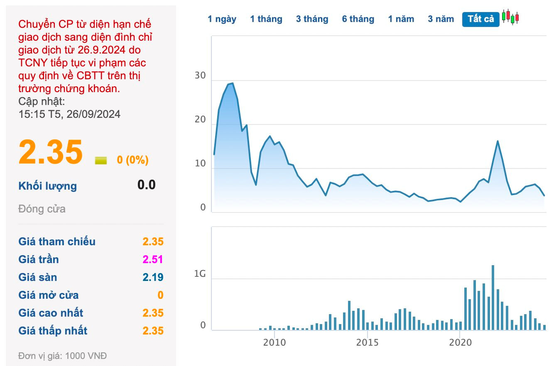This screenshot has width=549, height=366.
Task: Switch chart to "1 tháng" range
Action: (266, 19)
